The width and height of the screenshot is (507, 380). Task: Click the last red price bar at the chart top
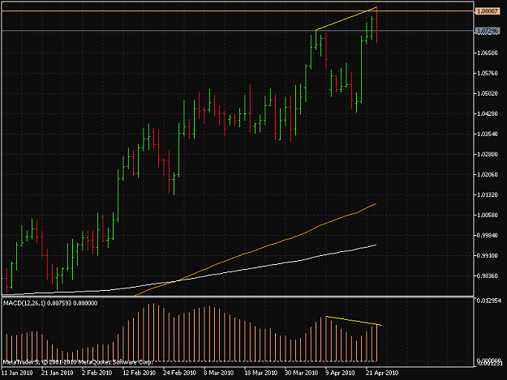pyautogui.click(x=377, y=24)
